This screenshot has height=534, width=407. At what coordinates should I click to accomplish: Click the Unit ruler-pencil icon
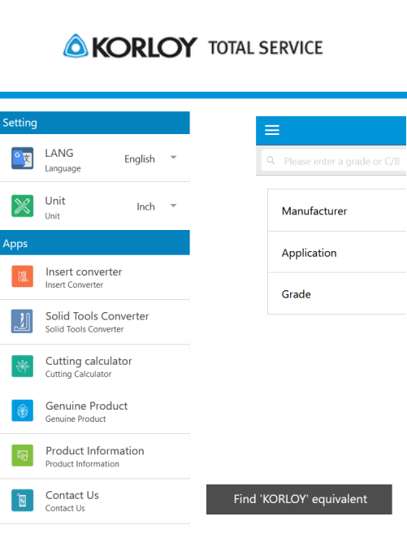point(23,206)
